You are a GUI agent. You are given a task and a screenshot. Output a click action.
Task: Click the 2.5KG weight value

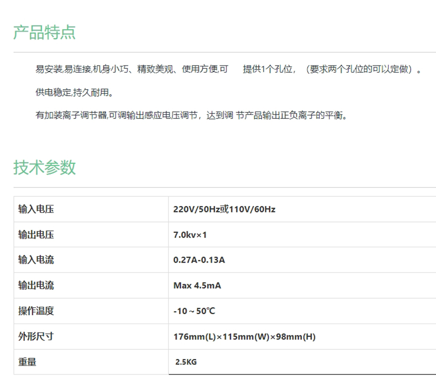(x=186, y=362)
